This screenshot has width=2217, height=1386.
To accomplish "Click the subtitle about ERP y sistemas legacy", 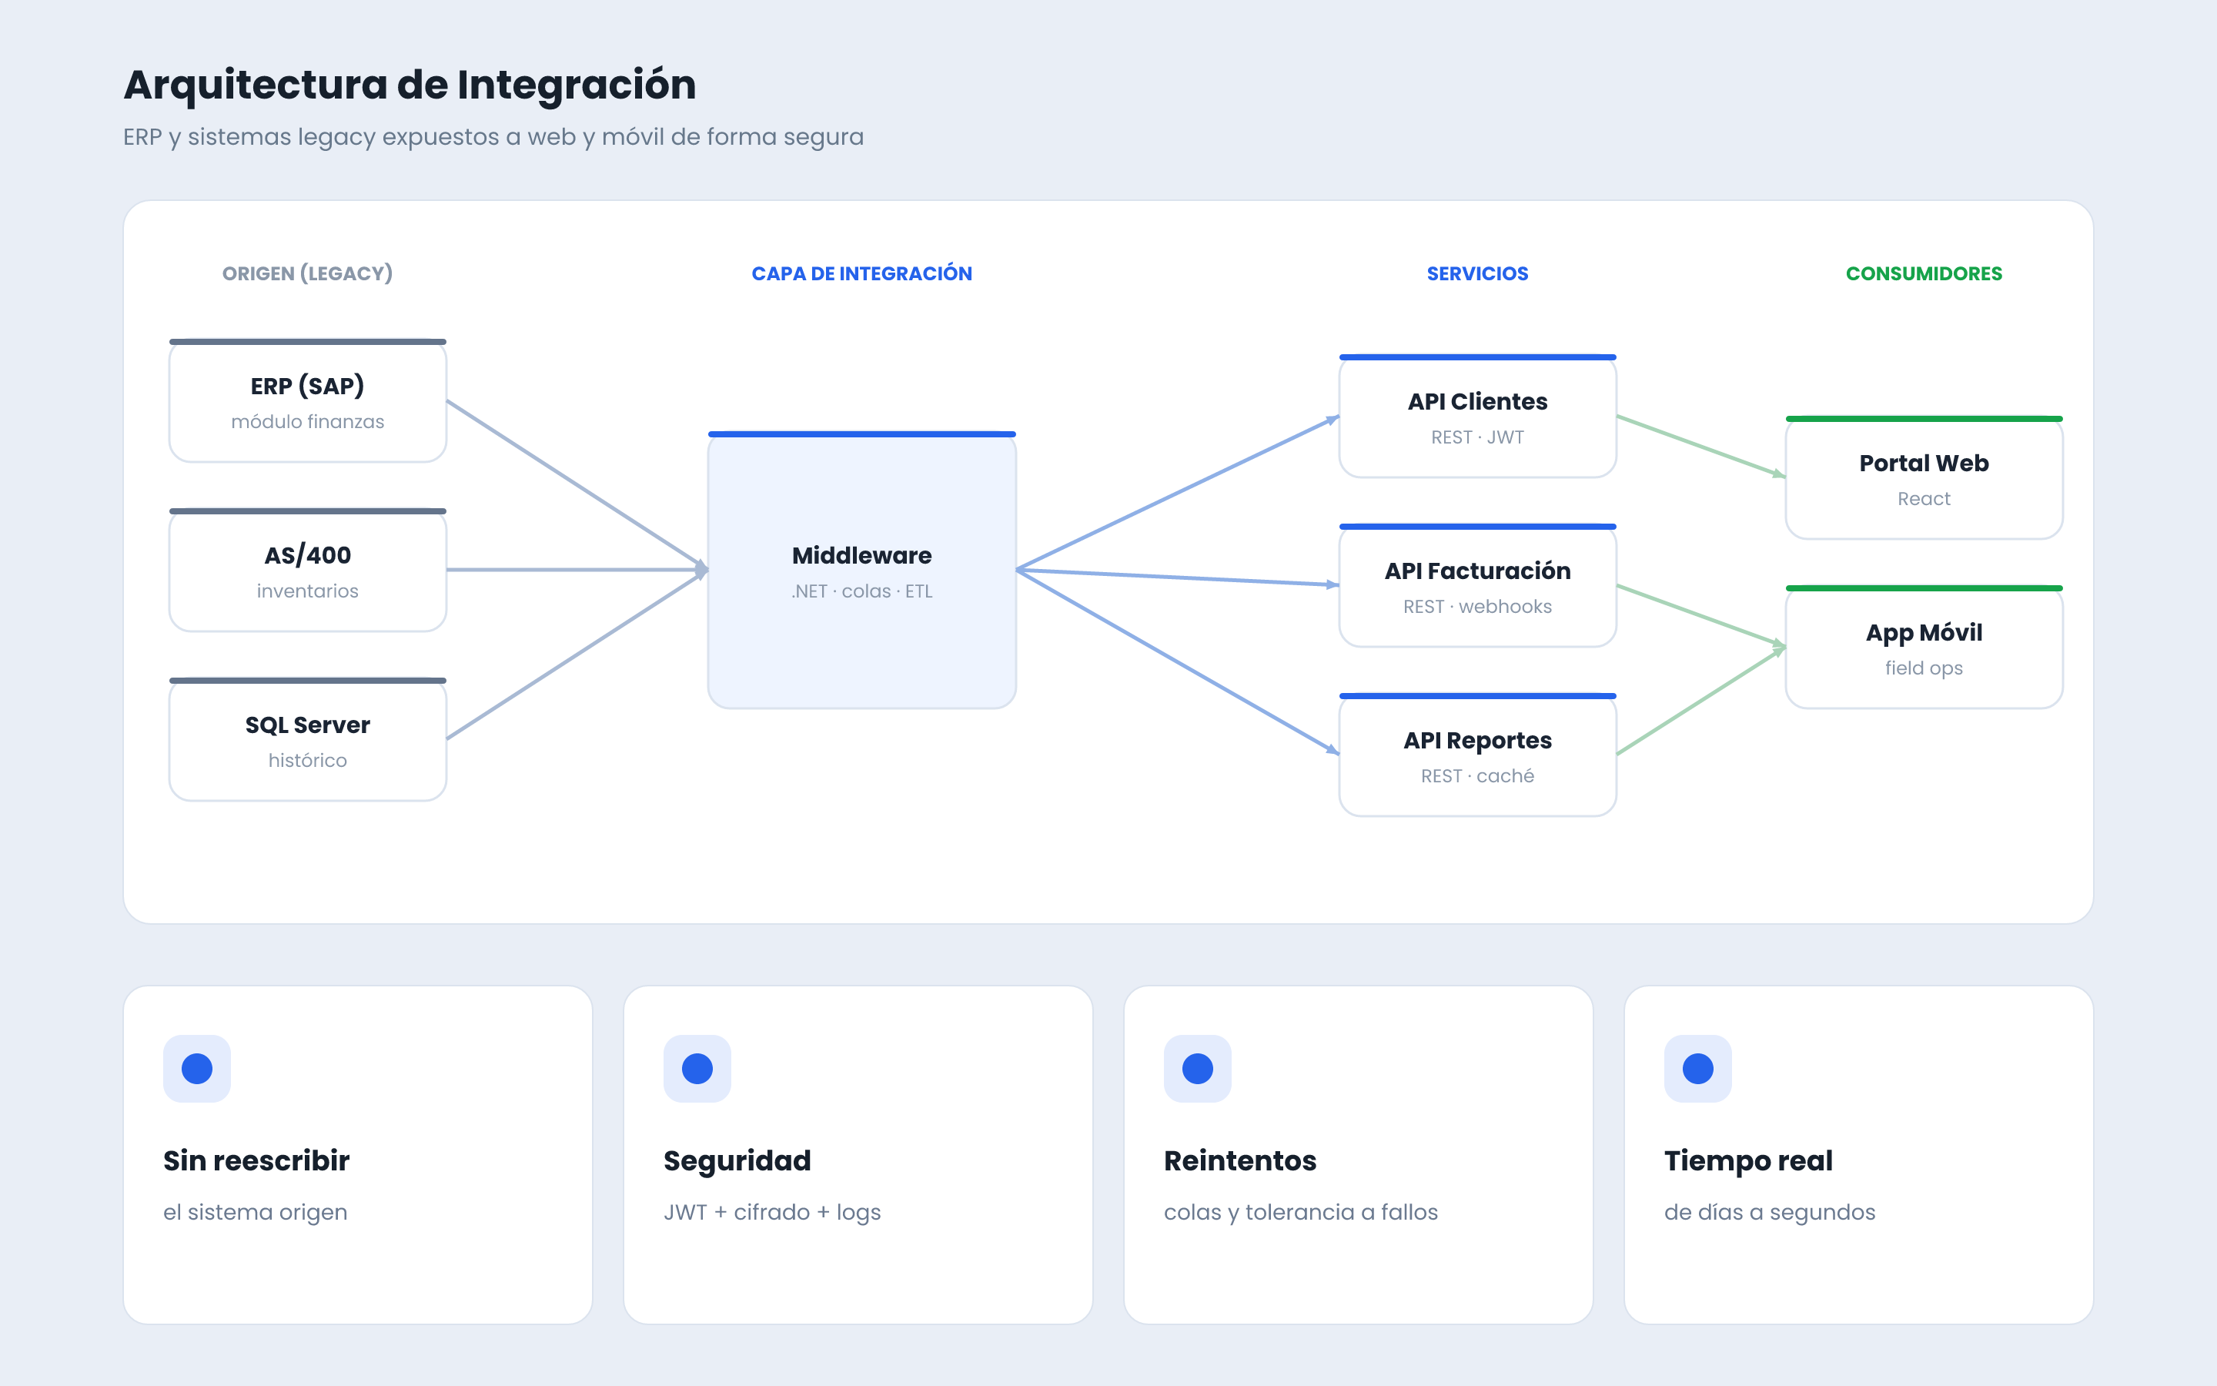I will point(493,136).
